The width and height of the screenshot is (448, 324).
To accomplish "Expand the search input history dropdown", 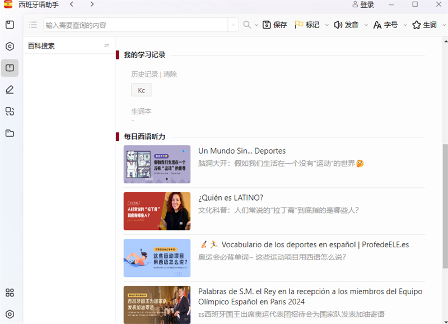I will click(233, 25).
